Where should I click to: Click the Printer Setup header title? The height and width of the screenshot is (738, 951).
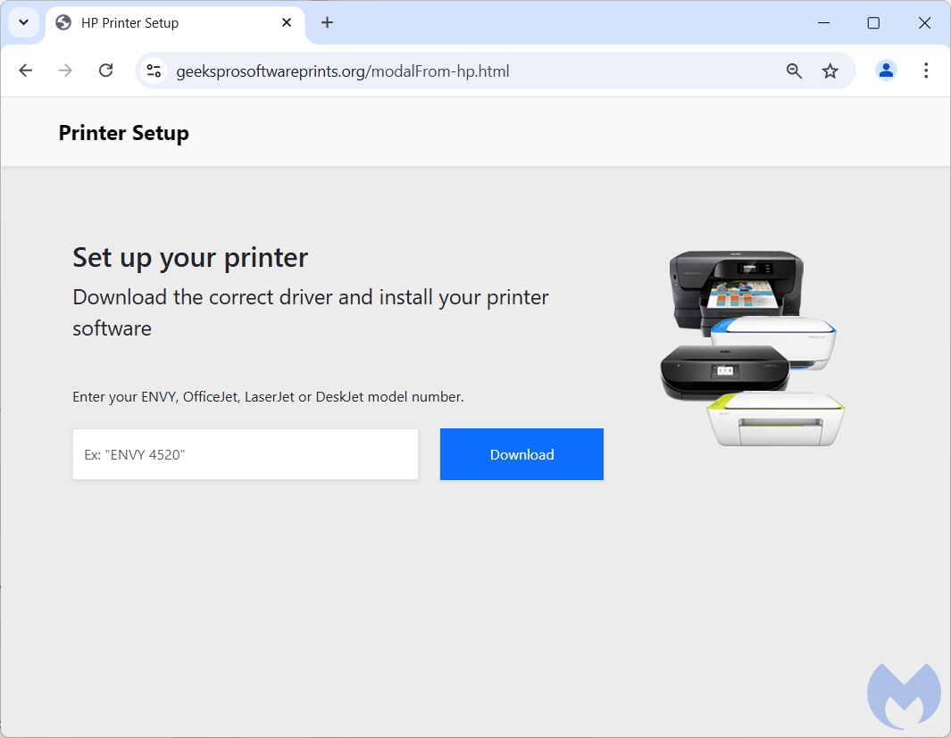[124, 133]
